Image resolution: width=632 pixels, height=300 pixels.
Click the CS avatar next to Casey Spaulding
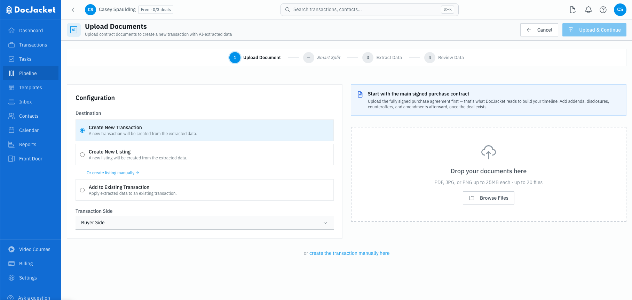click(90, 10)
